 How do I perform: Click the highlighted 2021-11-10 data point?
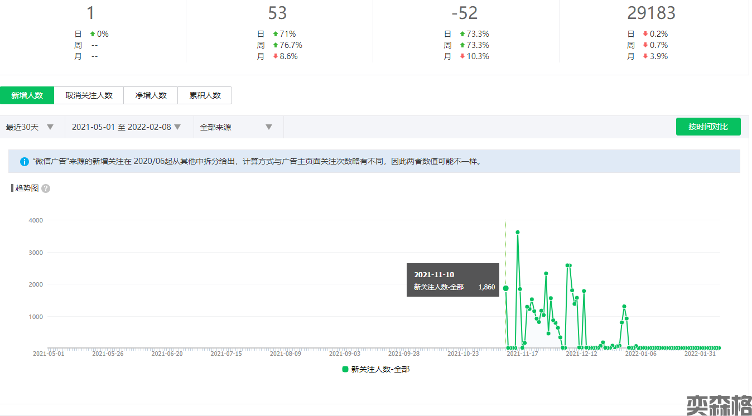[x=506, y=288]
